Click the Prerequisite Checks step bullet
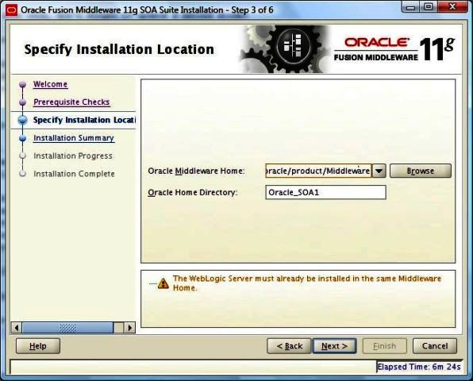 pyautogui.click(x=23, y=102)
